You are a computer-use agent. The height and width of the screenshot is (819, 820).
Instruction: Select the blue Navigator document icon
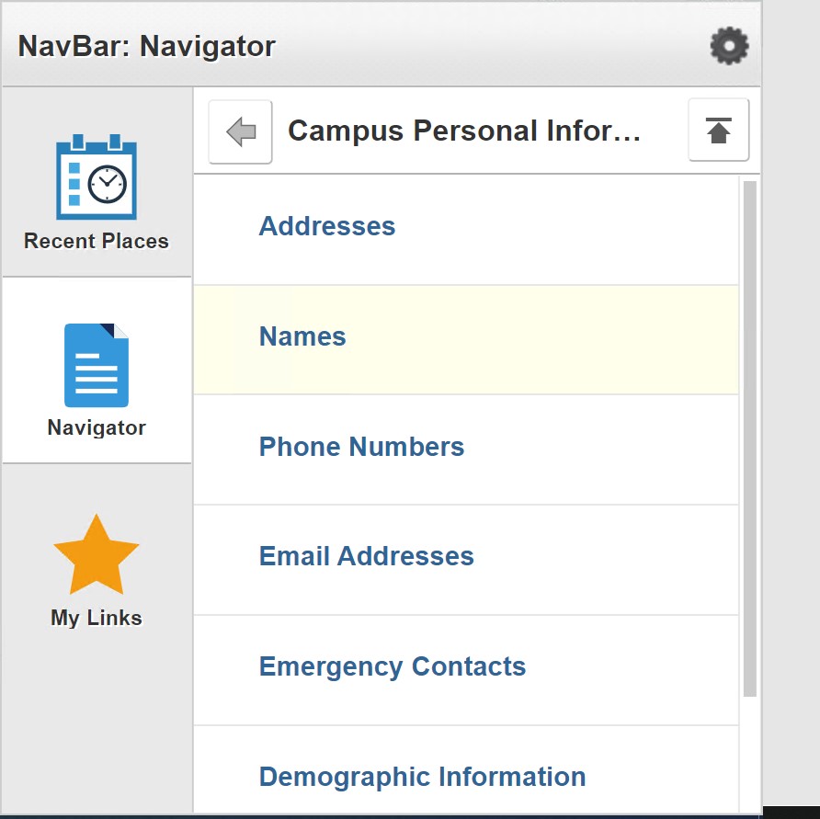point(97,365)
